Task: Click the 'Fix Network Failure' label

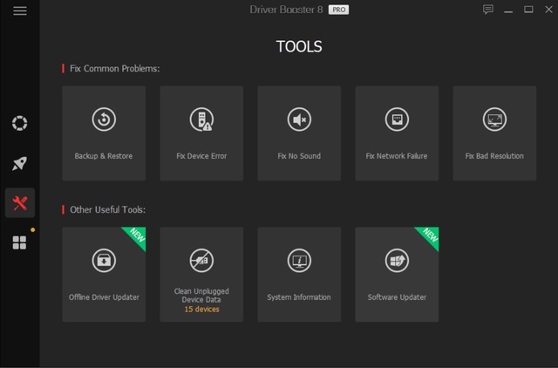Action: pos(397,156)
